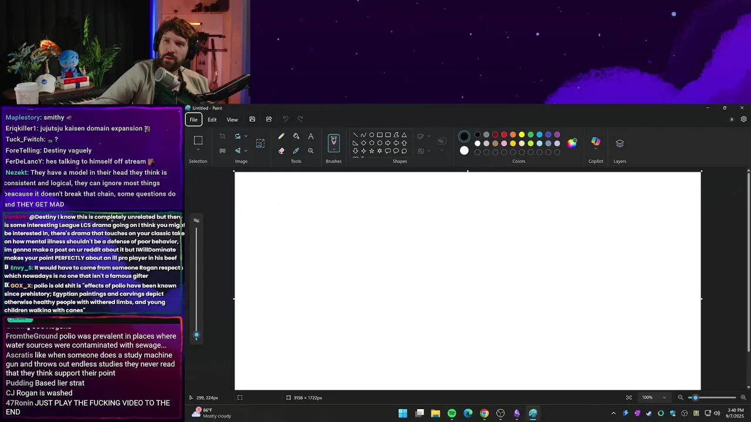Click the username Nezekt in chat
Viewport: 751px width, 422px height.
(16, 173)
